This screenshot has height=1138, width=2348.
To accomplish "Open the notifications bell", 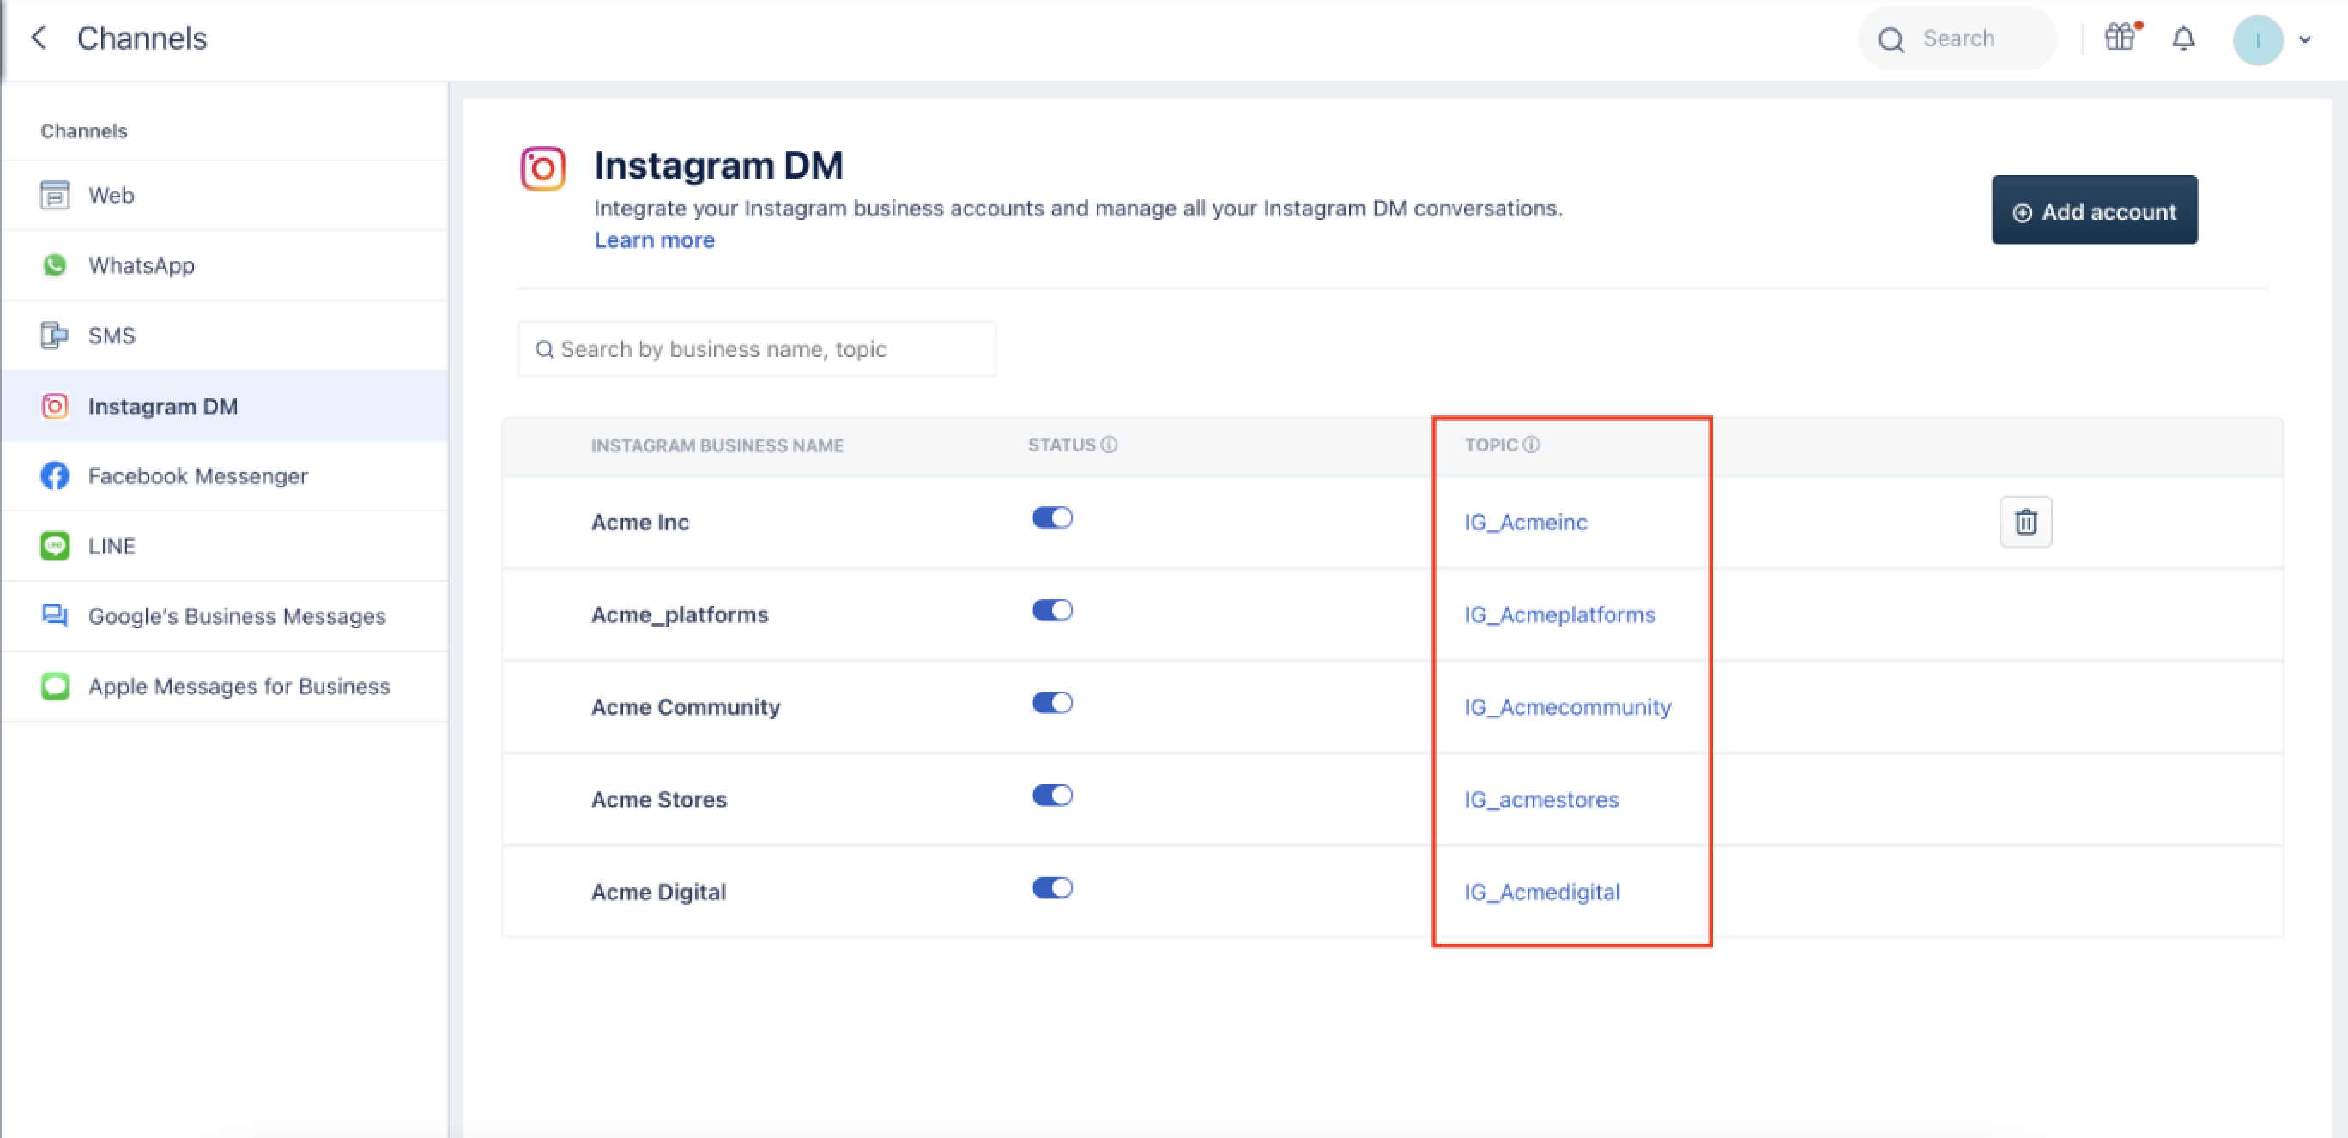I will 2183,39.
